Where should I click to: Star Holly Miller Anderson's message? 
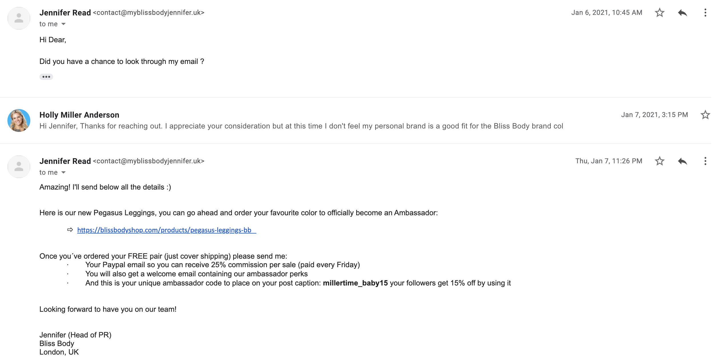tap(705, 115)
